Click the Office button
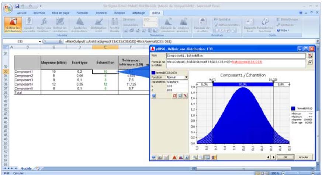 click(x=8, y=8)
